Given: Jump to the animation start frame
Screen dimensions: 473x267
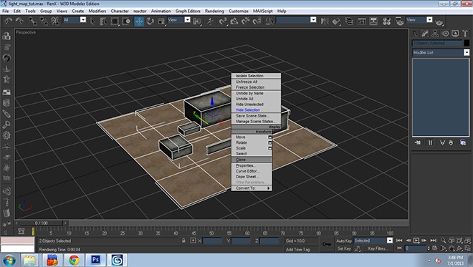Looking at the screenshot, I should (x=399, y=241).
